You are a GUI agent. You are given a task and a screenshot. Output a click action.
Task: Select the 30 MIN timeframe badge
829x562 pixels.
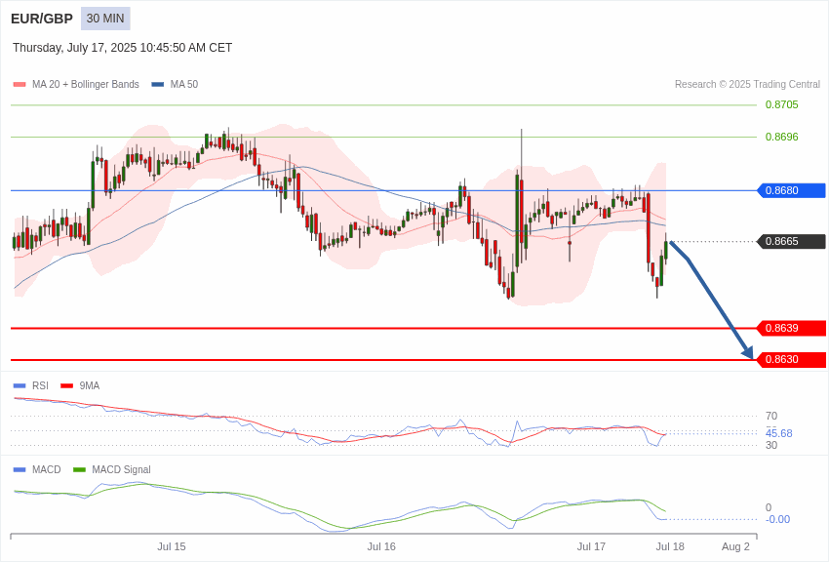click(105, 19)
